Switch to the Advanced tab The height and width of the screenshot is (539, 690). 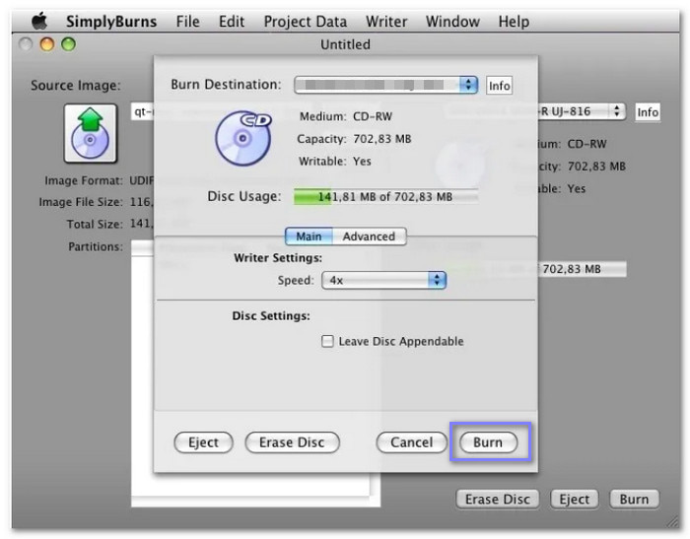coord(369,236)
